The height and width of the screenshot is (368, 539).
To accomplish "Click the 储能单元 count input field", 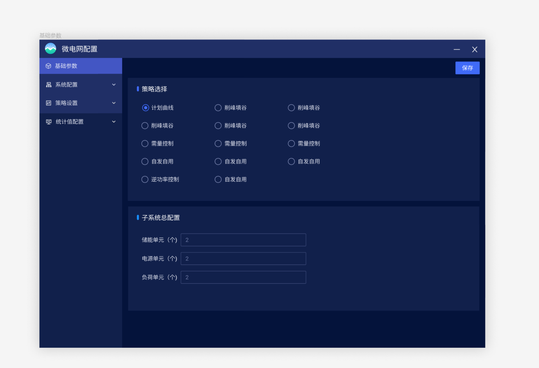I will point(243,240).
